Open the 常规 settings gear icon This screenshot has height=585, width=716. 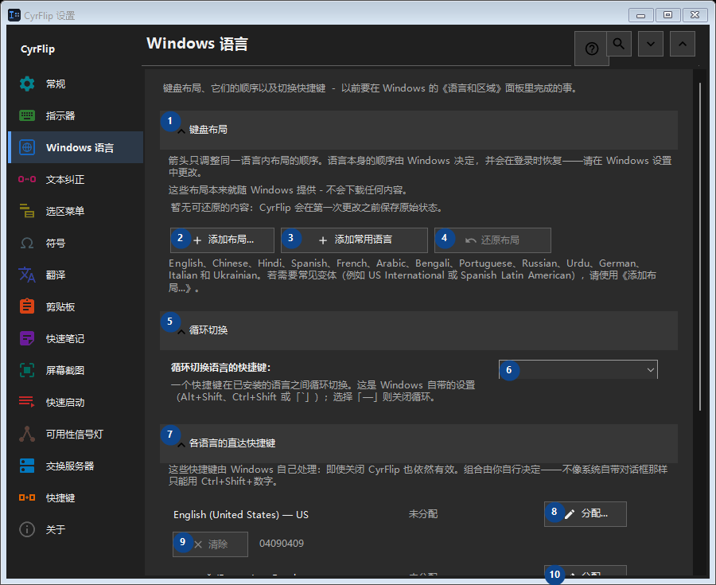tap(27, 84)
